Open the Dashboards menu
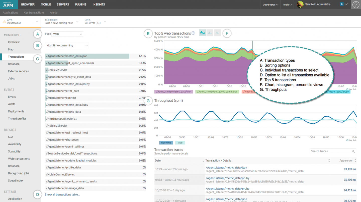This screenshot has width=361, height=202. pyautogui.click(x=270, y=4)
